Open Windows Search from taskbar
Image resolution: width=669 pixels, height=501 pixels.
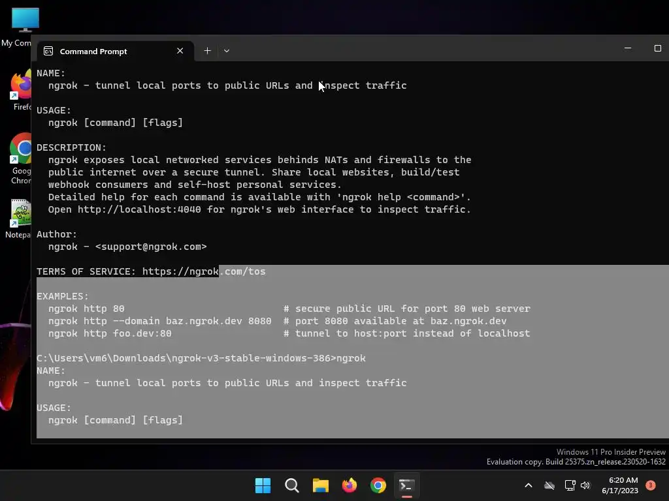pos(292,485)
